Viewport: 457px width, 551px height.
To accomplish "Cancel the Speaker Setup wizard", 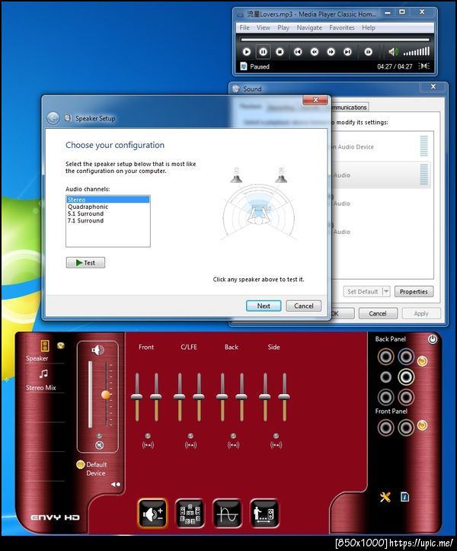I will (x=303, y=306).
